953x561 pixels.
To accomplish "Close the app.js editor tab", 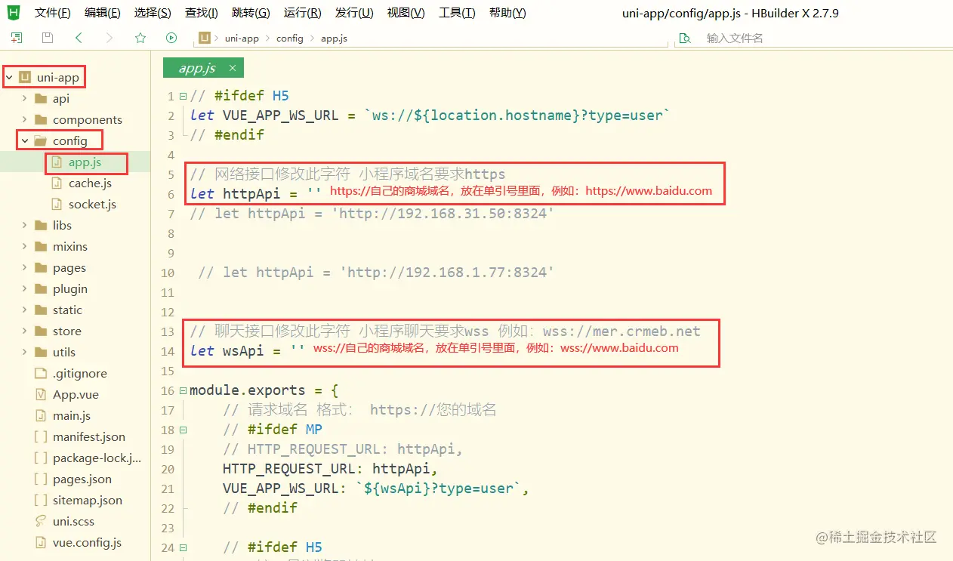I will [x=232, y=67].
